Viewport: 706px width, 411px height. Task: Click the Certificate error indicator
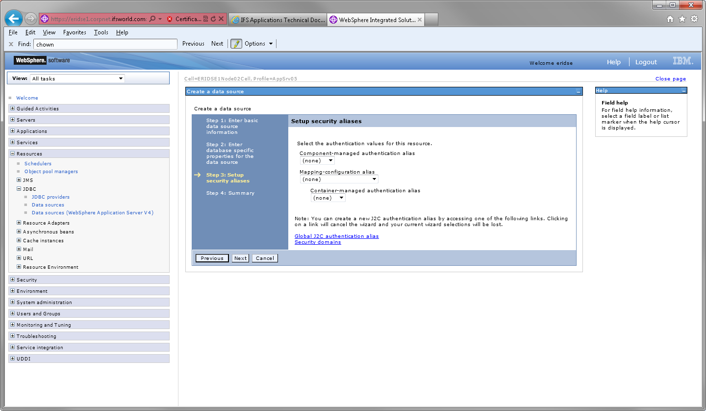tap(184, 19)
